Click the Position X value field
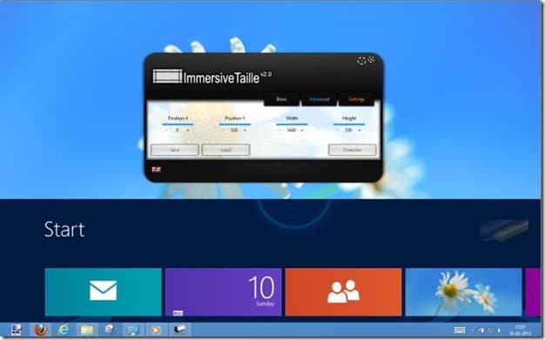Image resolution: width=545 pixels, height=340 pixels. pos(178,130)
